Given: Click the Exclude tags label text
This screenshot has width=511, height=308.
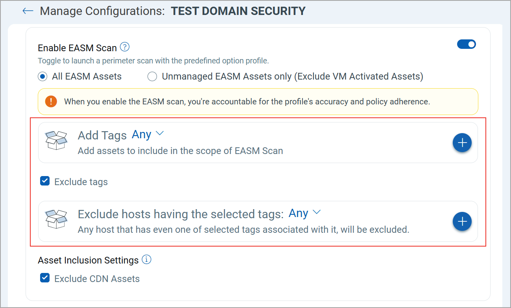Looking at the screenshot, I should [81, 182].
